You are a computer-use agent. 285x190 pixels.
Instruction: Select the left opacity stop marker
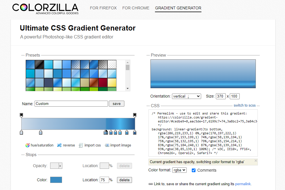[21, 115]
